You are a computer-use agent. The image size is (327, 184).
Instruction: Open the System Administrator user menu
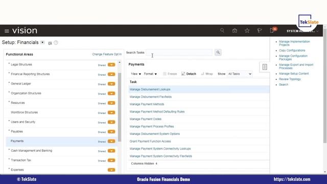pos(302,31)
